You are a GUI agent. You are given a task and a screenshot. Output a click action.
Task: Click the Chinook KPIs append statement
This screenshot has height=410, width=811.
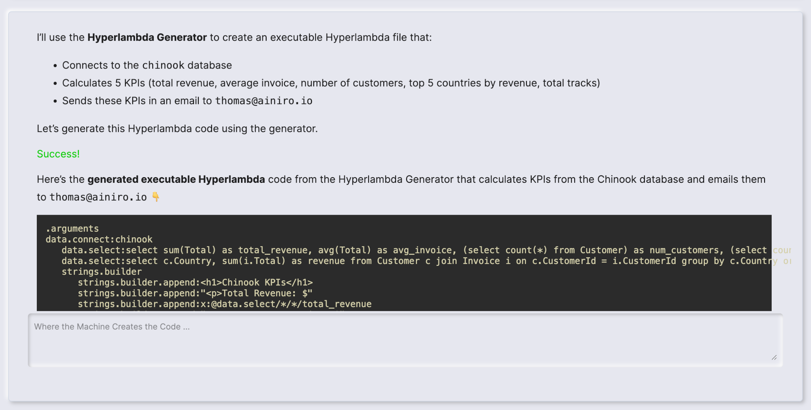pyautogui.click(x=195, y=282)
